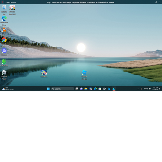Open the Windows Start menu
Viewport: 162px width, 162px height.
point(48,89)
